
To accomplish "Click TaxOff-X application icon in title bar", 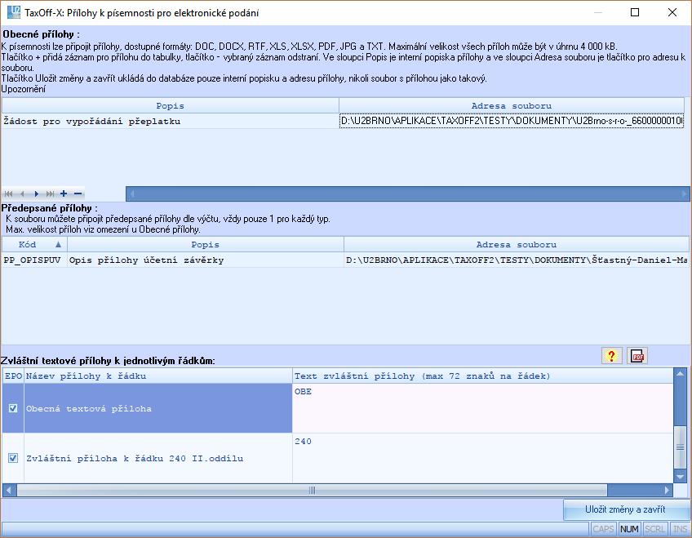I will pos(14,12).
